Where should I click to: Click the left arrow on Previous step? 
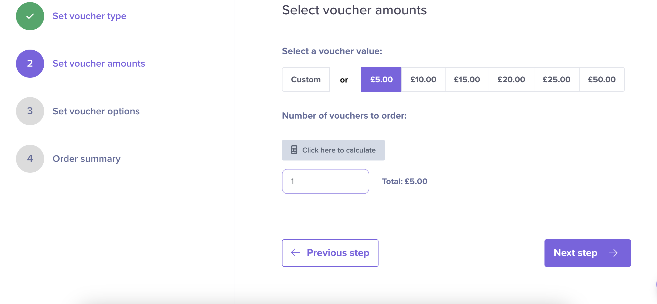(296, 253)
